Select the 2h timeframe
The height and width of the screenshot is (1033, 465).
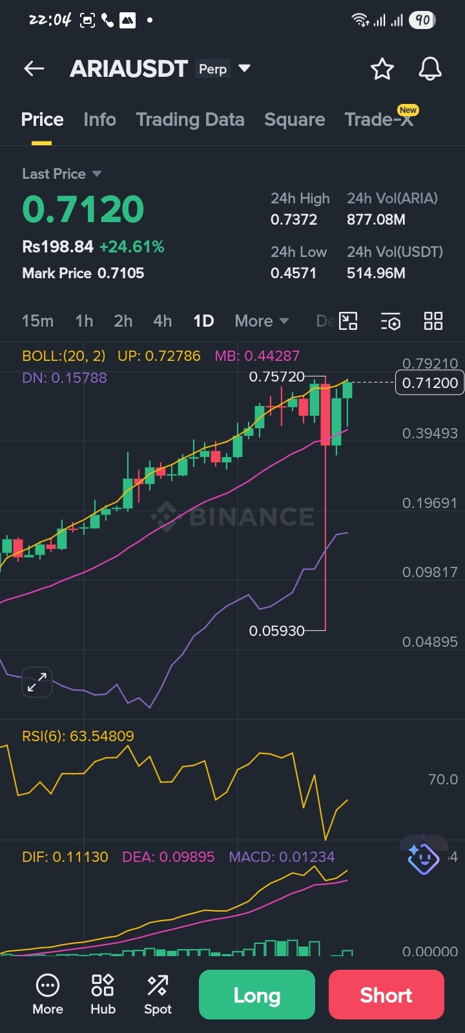point(123,321)
